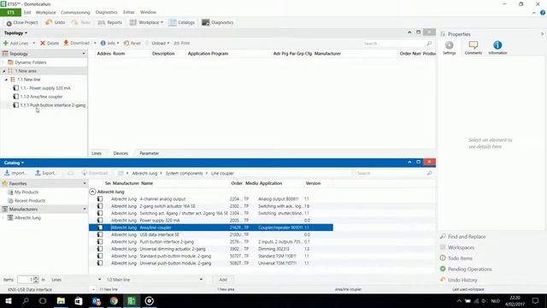Open Find and Replace in side panel

462,237
